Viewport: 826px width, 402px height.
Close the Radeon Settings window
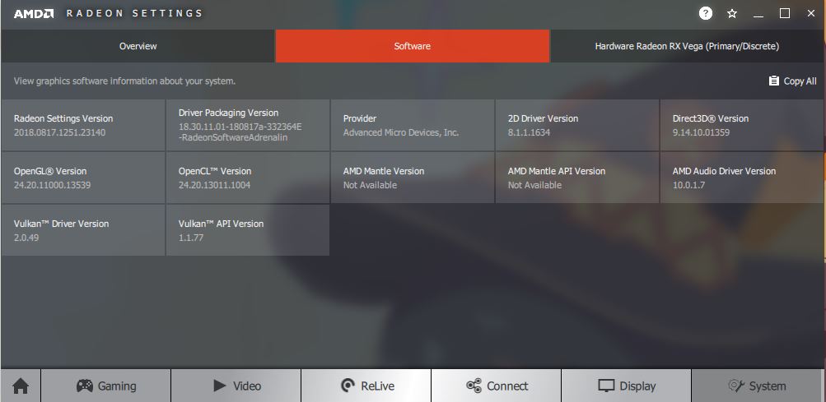(x=810, y=14)
